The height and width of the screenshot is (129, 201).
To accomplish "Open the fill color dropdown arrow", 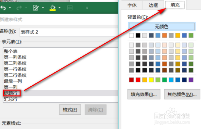I will (59, 8).
